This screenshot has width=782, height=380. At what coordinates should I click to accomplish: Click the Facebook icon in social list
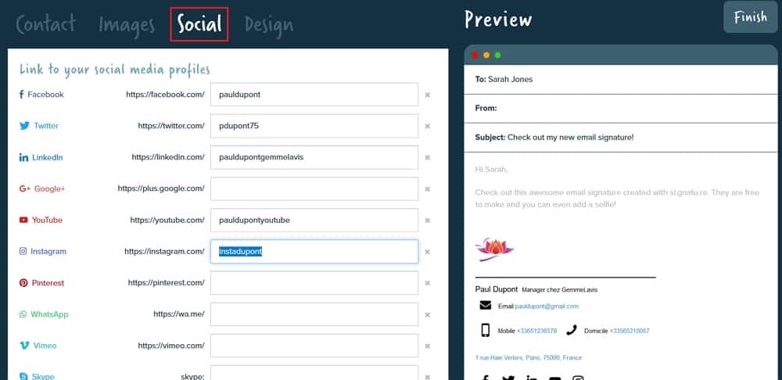[21, 95]
